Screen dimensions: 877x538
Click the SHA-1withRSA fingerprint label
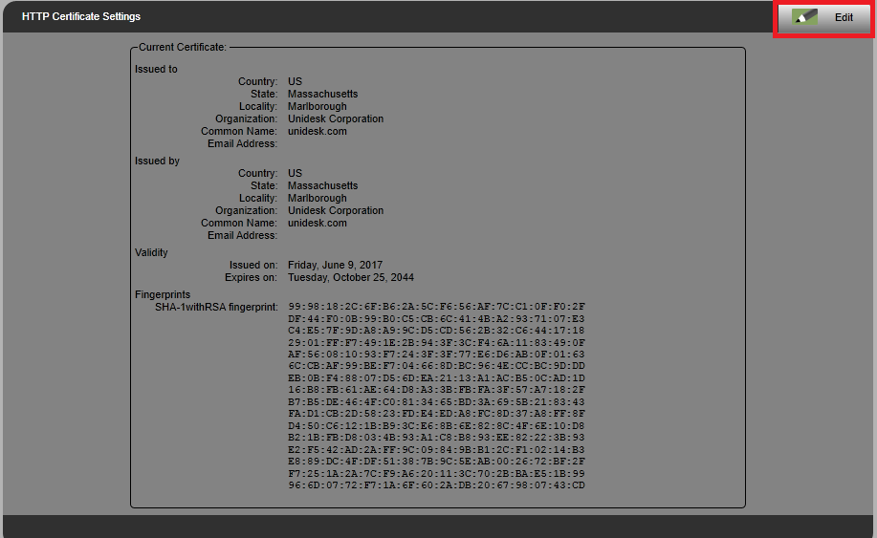coord(216,307)
